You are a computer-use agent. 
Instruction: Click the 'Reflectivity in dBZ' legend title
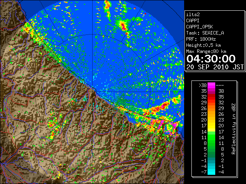234,129
